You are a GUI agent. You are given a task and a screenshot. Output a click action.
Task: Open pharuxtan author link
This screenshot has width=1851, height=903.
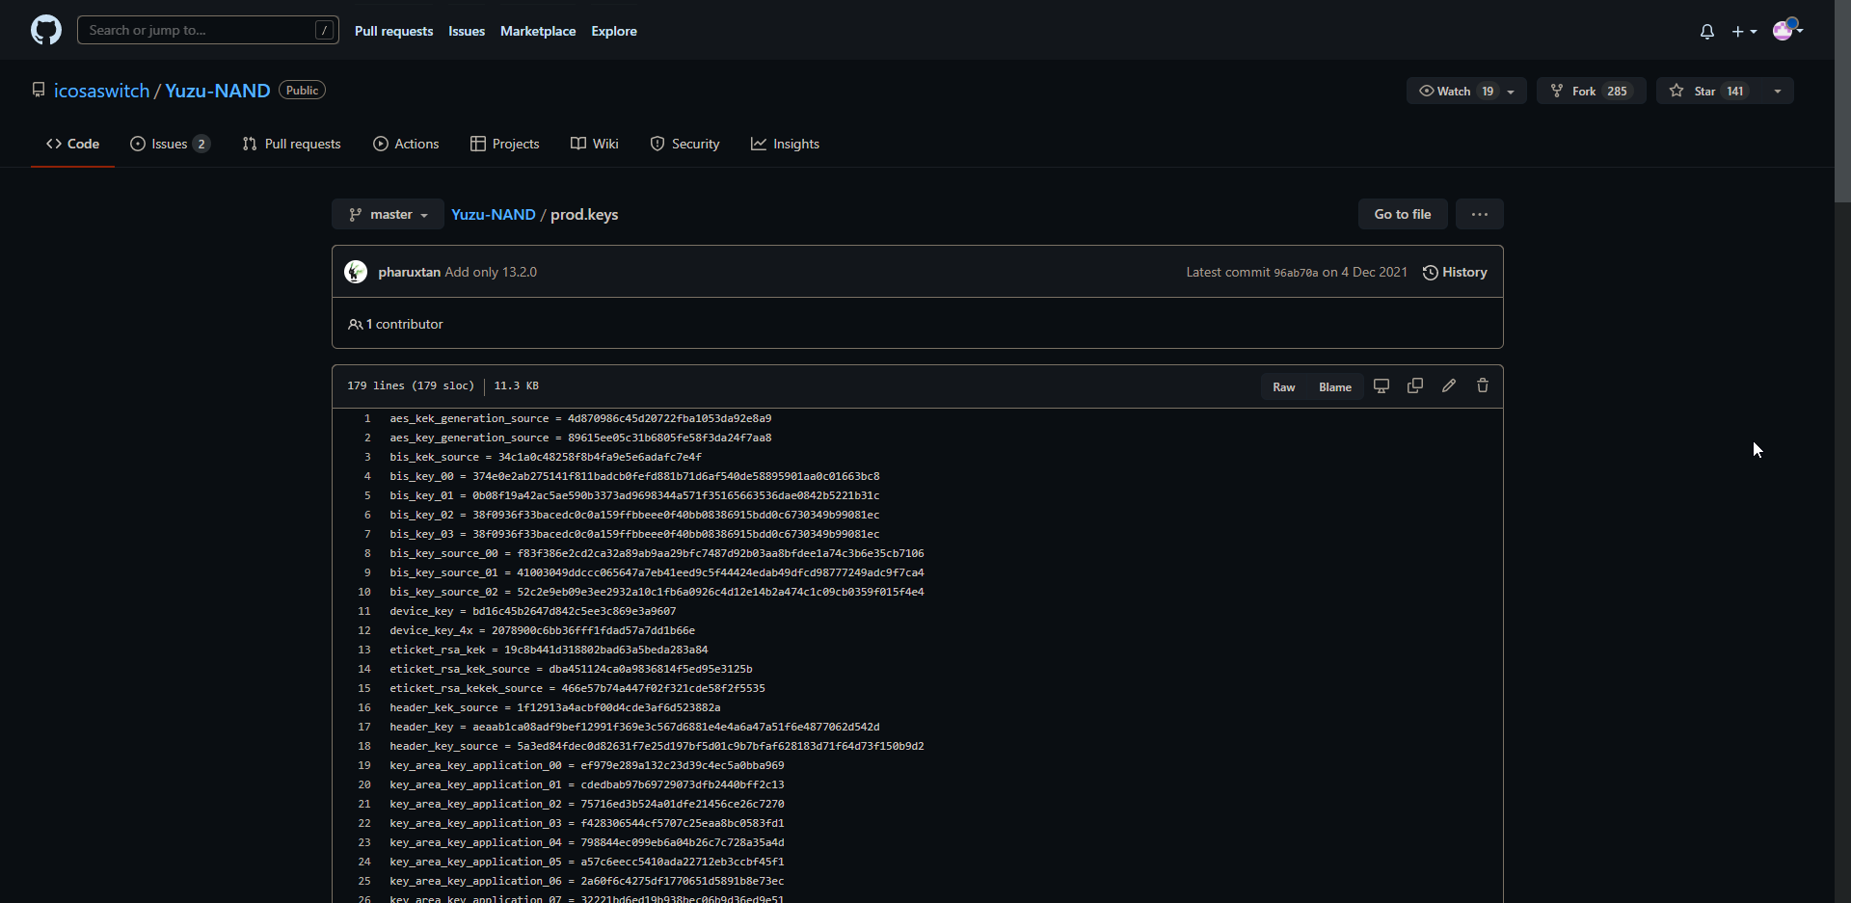point(409,272)
